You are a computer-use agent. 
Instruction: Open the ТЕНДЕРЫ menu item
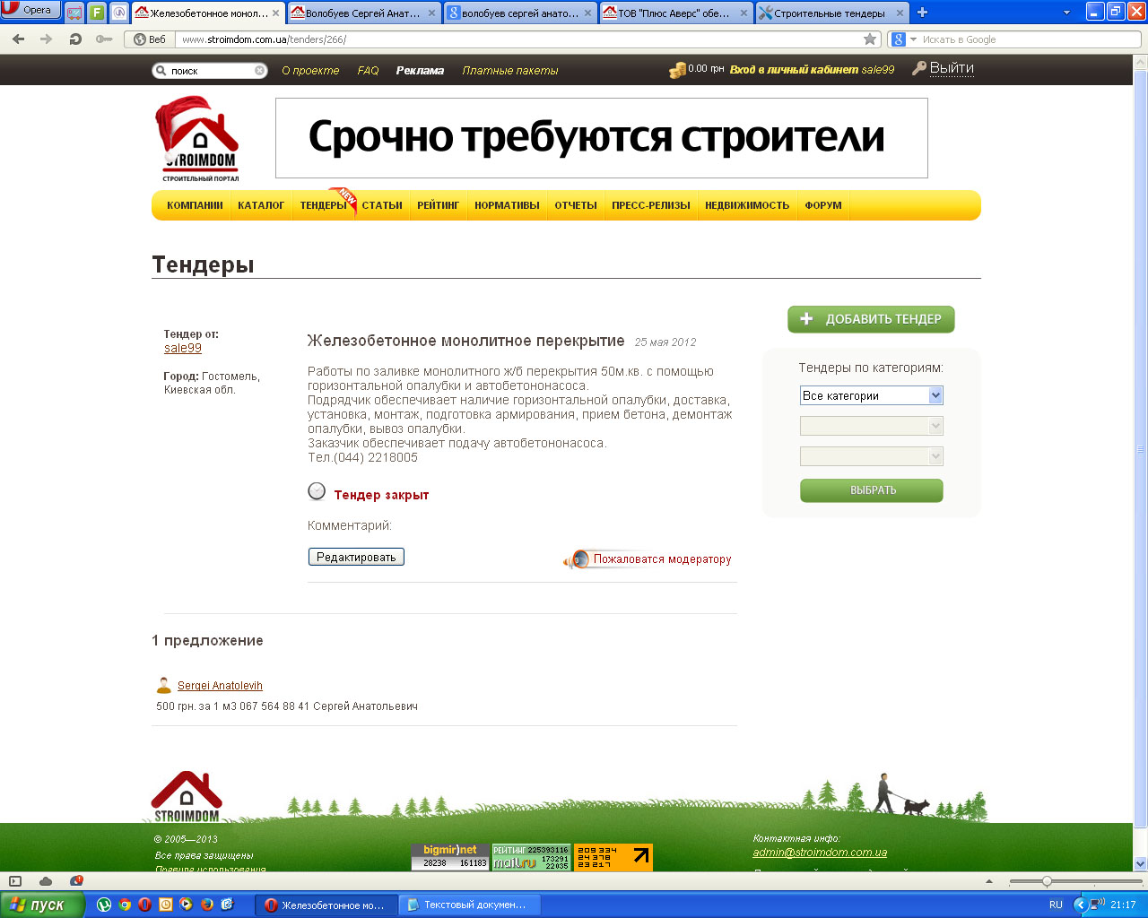pyautogui.click(x=323, y=205)
